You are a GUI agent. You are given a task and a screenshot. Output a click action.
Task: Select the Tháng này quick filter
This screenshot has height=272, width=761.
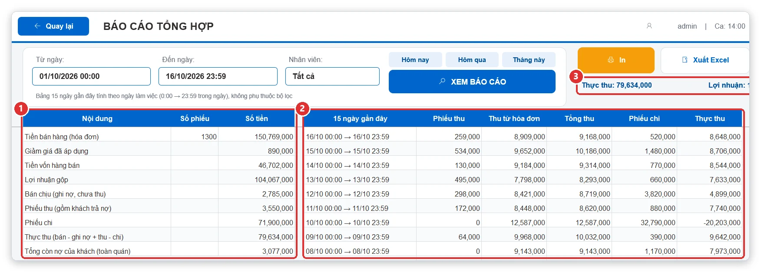click(x=529, y=60)
